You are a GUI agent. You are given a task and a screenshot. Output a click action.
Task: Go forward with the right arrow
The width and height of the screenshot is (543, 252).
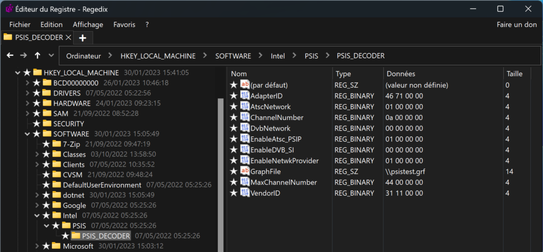(x=23, y=56)
